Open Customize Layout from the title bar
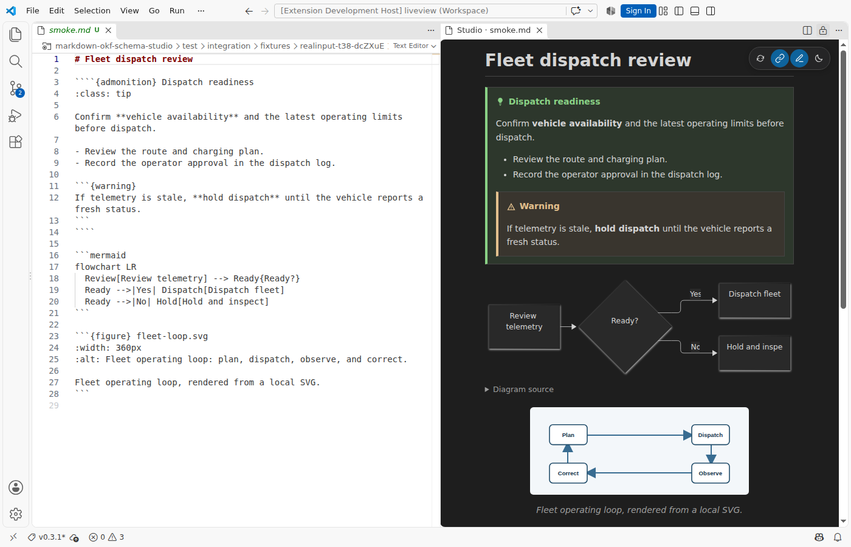The image size is (851, 547). pos(663,11)
